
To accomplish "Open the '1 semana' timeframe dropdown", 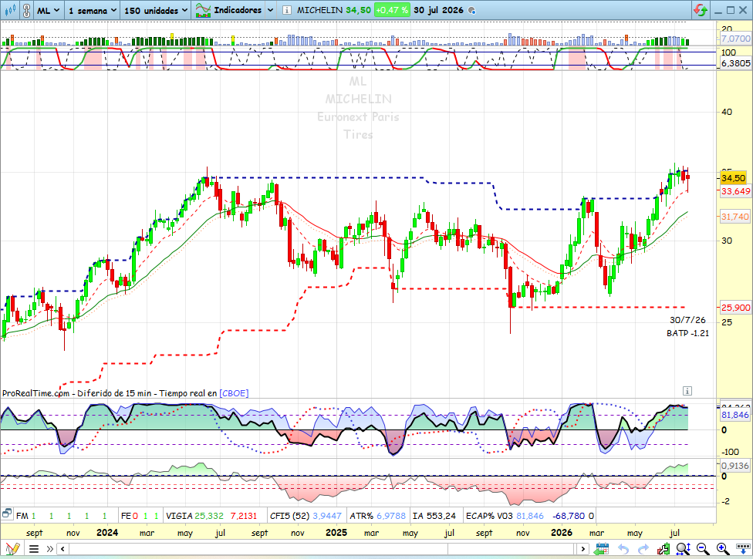I will point(93,10).
